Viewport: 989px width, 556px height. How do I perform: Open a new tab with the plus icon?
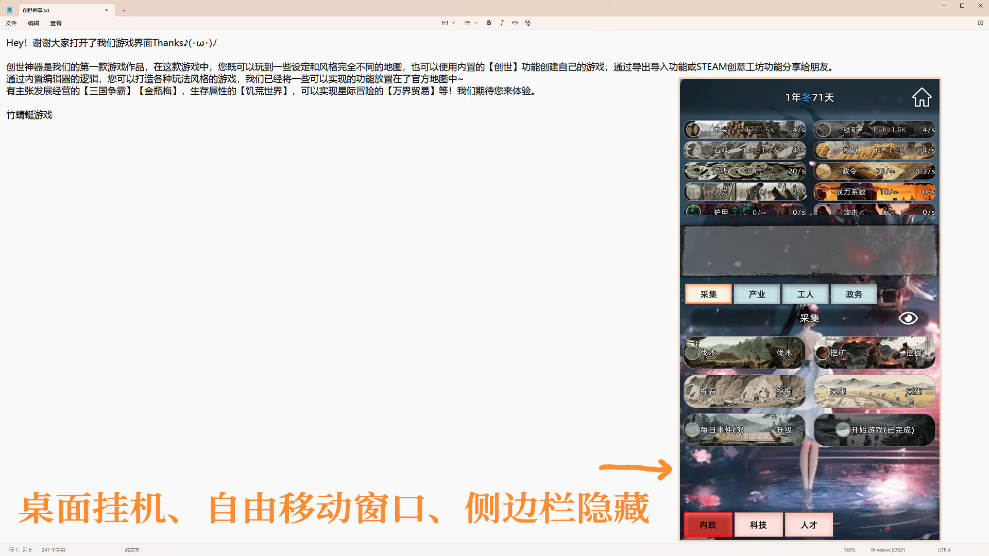tap(124, 10)
